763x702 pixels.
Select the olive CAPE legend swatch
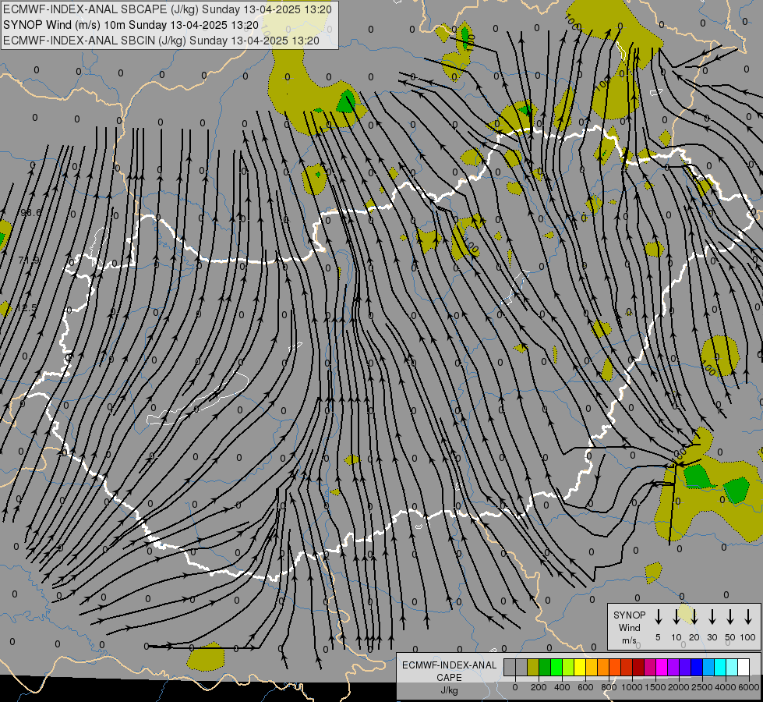533,667
